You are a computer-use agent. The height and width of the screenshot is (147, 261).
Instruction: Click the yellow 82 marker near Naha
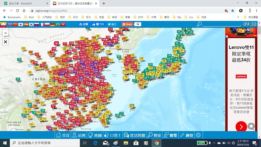(x=131, y=106)
